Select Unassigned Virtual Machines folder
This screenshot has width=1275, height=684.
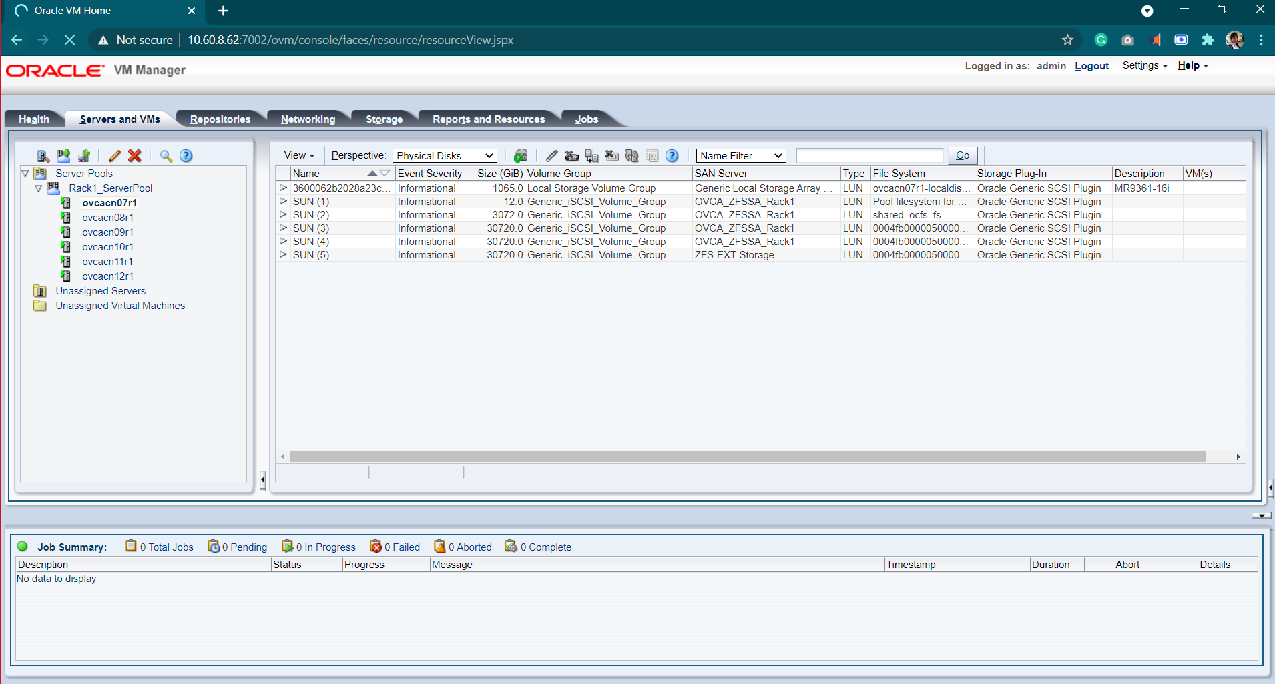tap(120, 306)
